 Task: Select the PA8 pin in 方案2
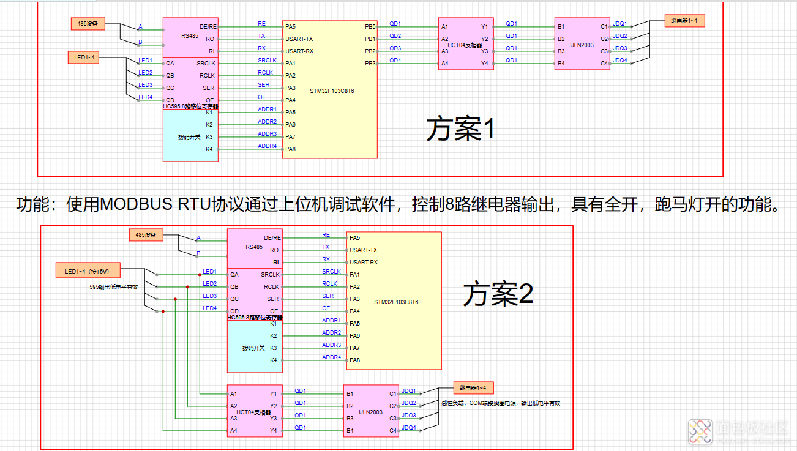354,360
